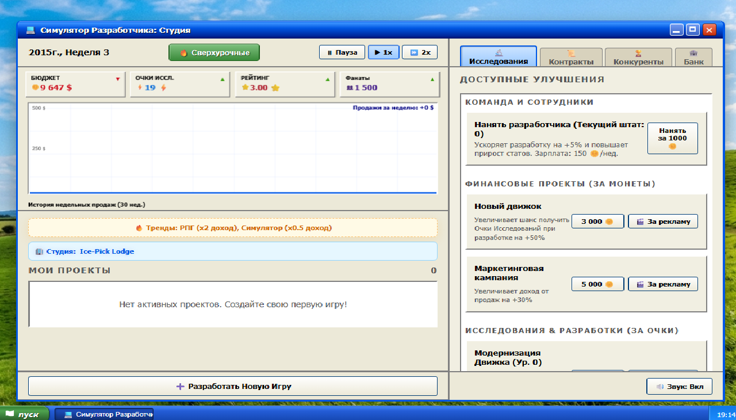Click the Рейтинг stat card

coord(285,84)
